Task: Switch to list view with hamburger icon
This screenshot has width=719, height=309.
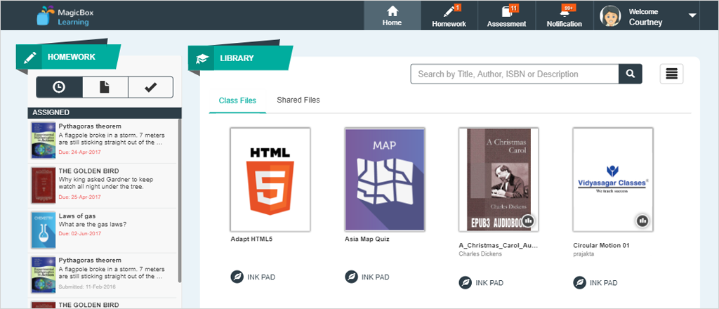Action: (x=672, y=74)
